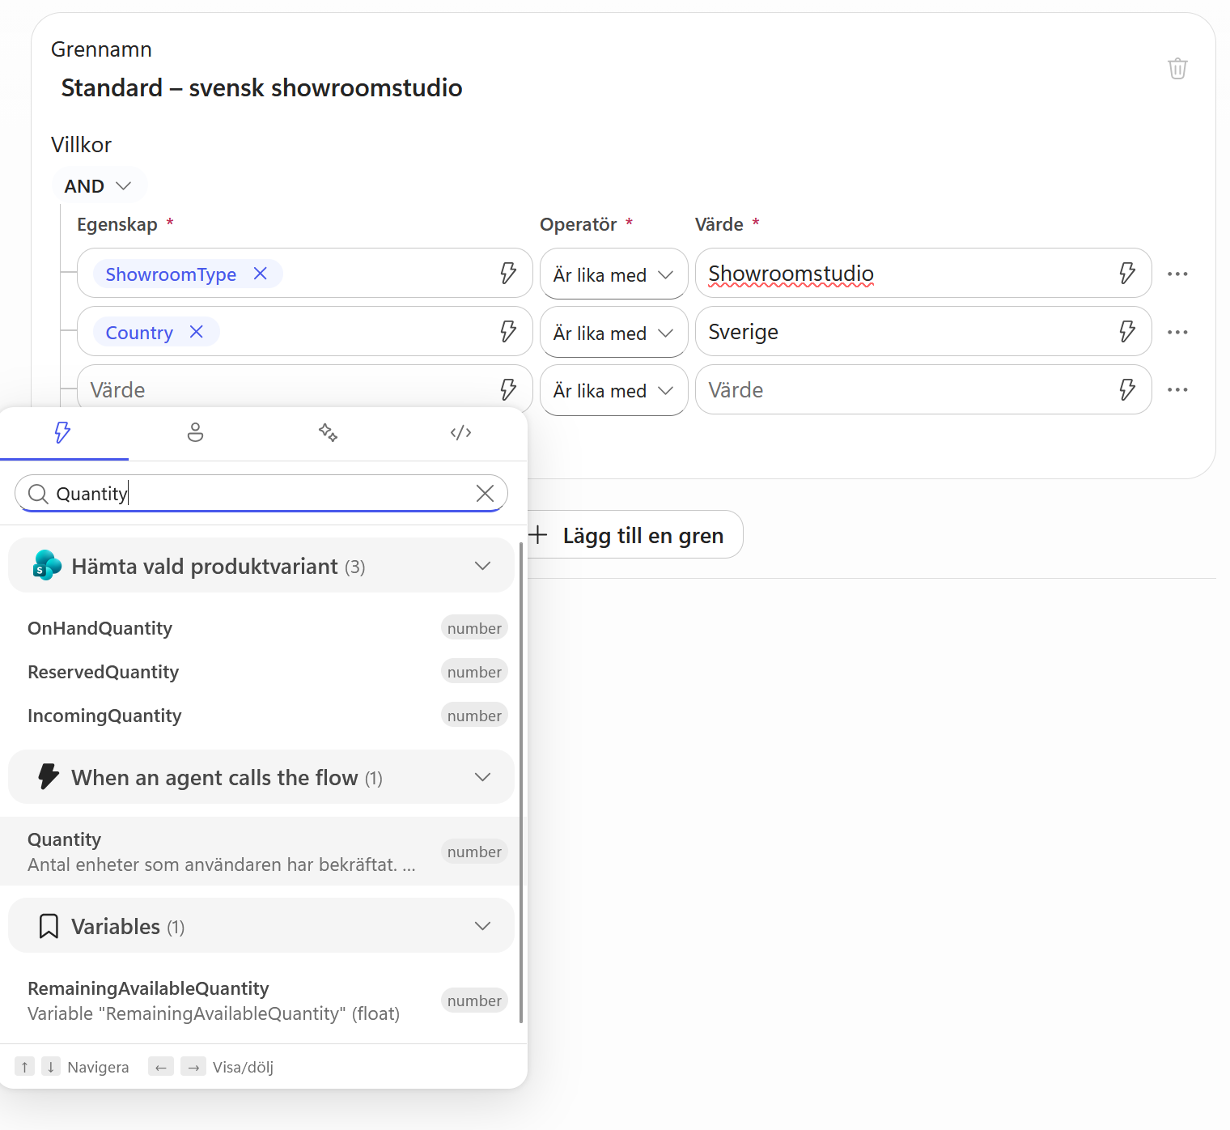Open dynamic content for ShowroomType property field

(x=508, y=274)
